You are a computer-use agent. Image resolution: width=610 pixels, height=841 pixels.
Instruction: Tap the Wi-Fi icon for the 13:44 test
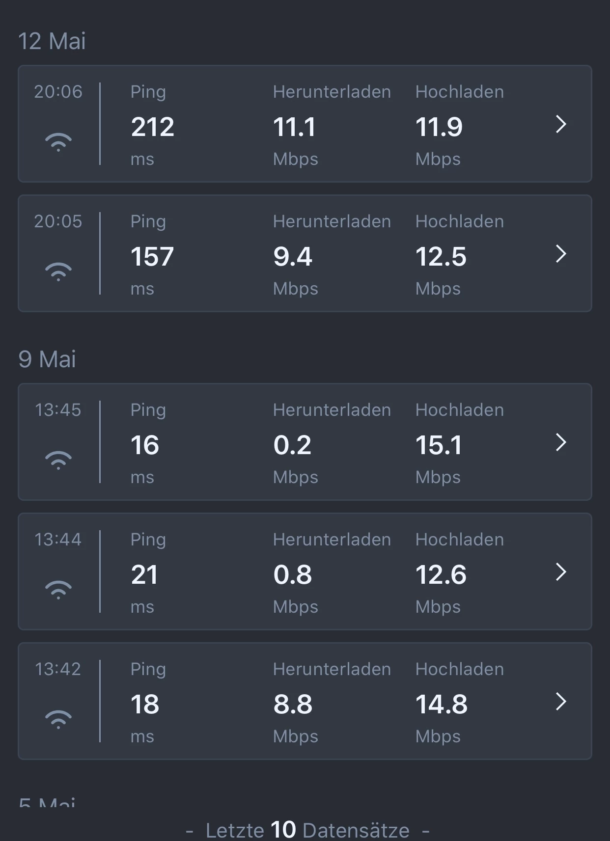pos(58,590)
